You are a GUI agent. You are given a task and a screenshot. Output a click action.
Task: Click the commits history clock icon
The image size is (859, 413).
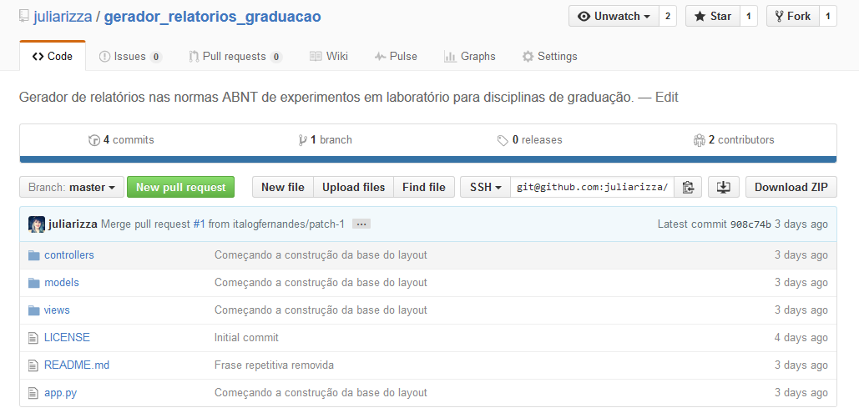click(94, 140)
